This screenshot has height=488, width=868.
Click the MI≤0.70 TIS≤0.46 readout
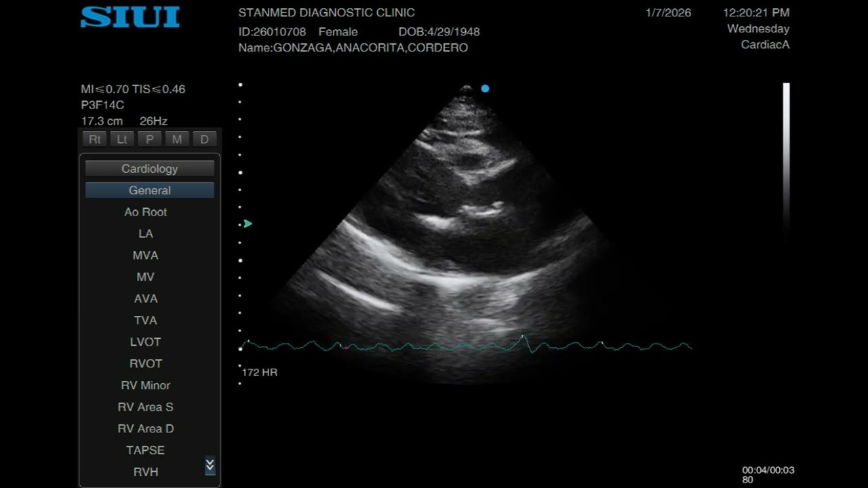pyautogui.click(x=133, y=89)
